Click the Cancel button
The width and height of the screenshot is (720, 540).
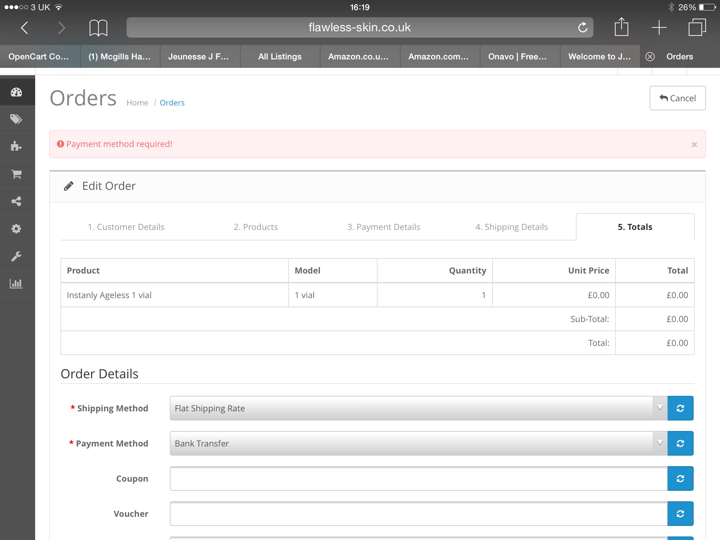click(677, 98)
